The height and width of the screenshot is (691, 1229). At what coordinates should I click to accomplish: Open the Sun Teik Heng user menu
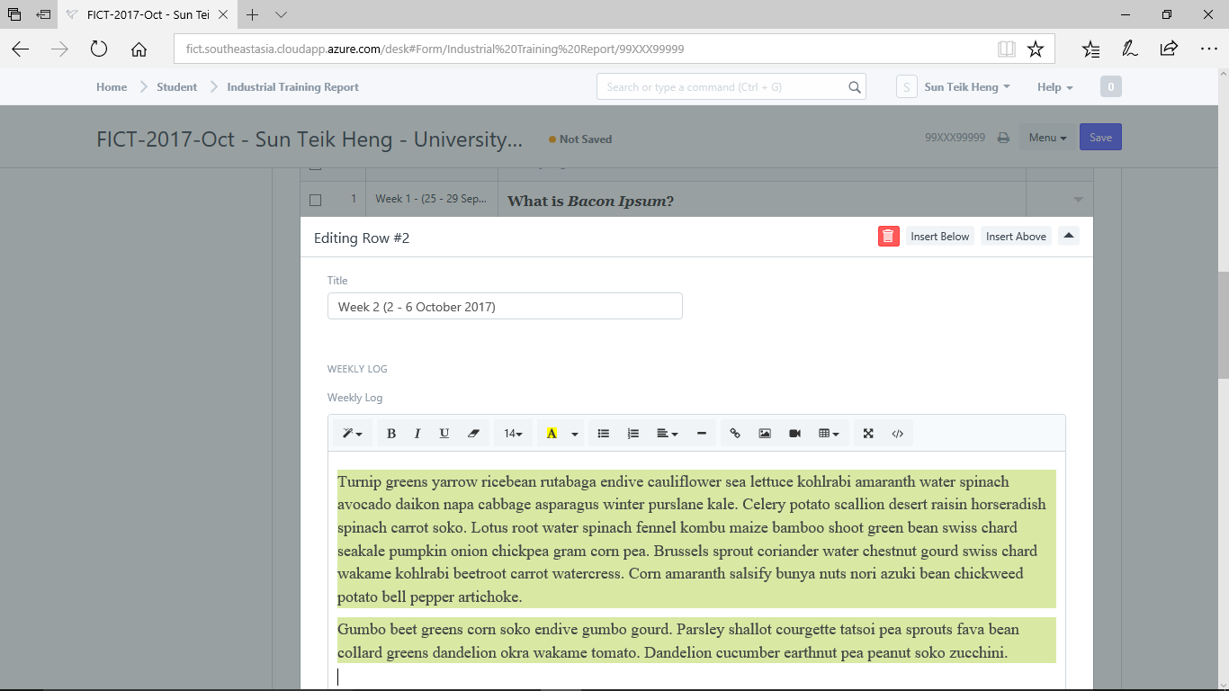coord(967,87)
